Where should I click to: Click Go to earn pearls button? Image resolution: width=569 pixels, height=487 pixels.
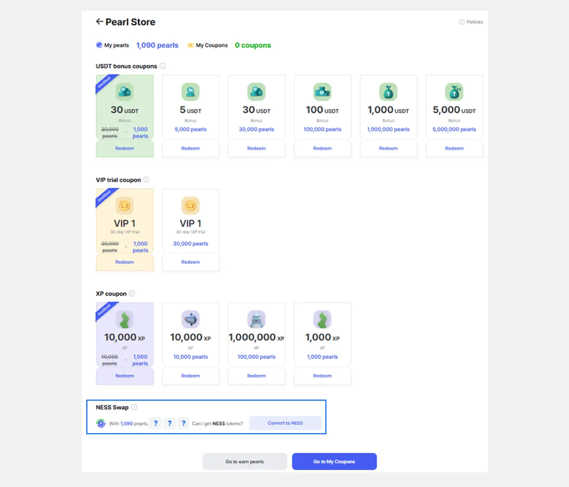pos(244,462)
